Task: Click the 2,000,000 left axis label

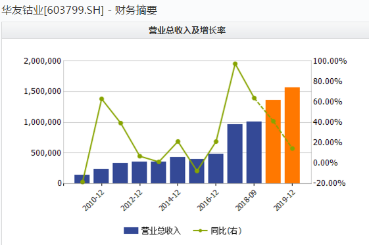Action: [x=42, y=61]
